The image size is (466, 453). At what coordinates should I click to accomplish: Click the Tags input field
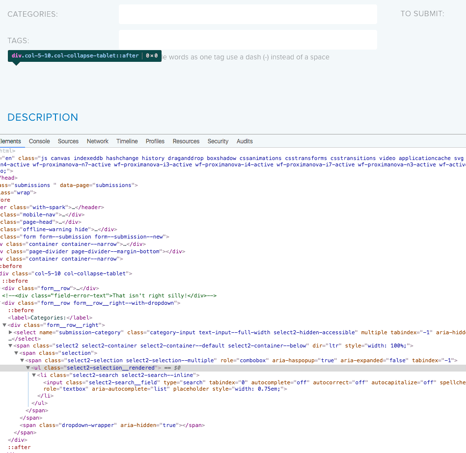pos(248,40)
